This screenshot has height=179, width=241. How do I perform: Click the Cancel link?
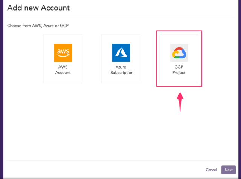pyautogui.click(x=211, y=170)
